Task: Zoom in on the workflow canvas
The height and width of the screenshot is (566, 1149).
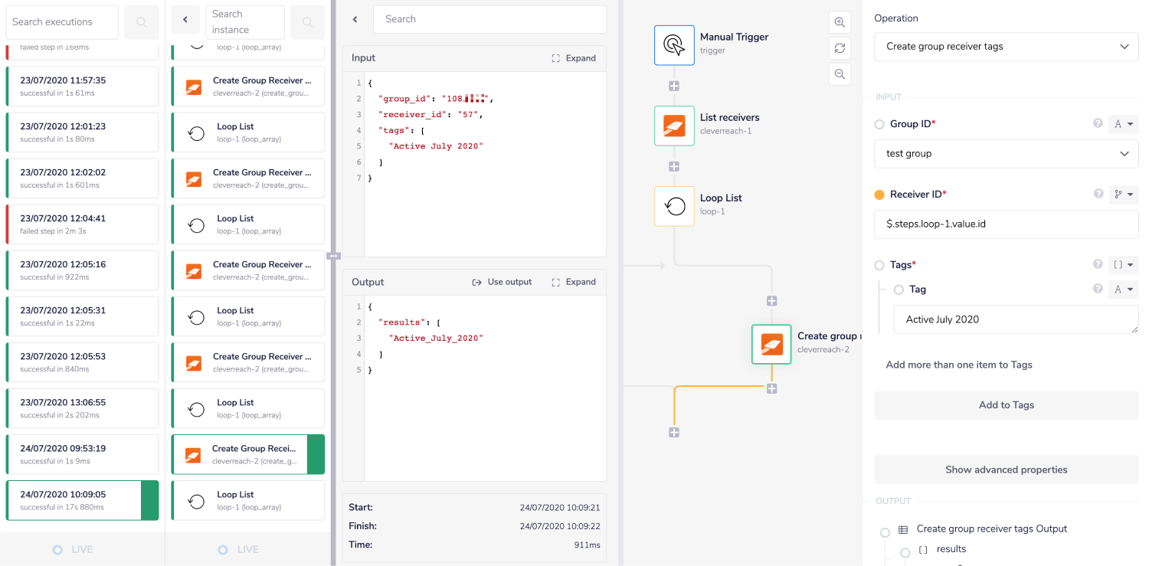Action: pos(840,22)
